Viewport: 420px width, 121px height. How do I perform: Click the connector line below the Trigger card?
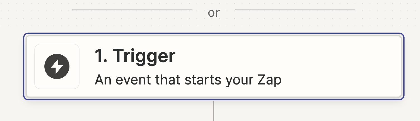[214, 111]
